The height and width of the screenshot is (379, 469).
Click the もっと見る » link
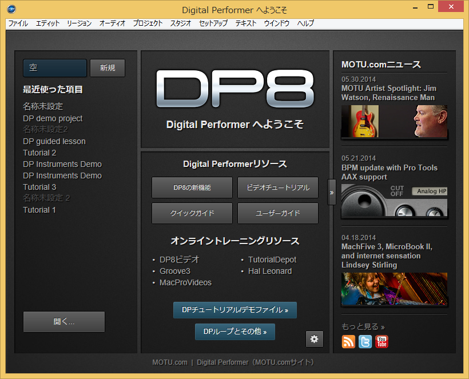(363, 326)
